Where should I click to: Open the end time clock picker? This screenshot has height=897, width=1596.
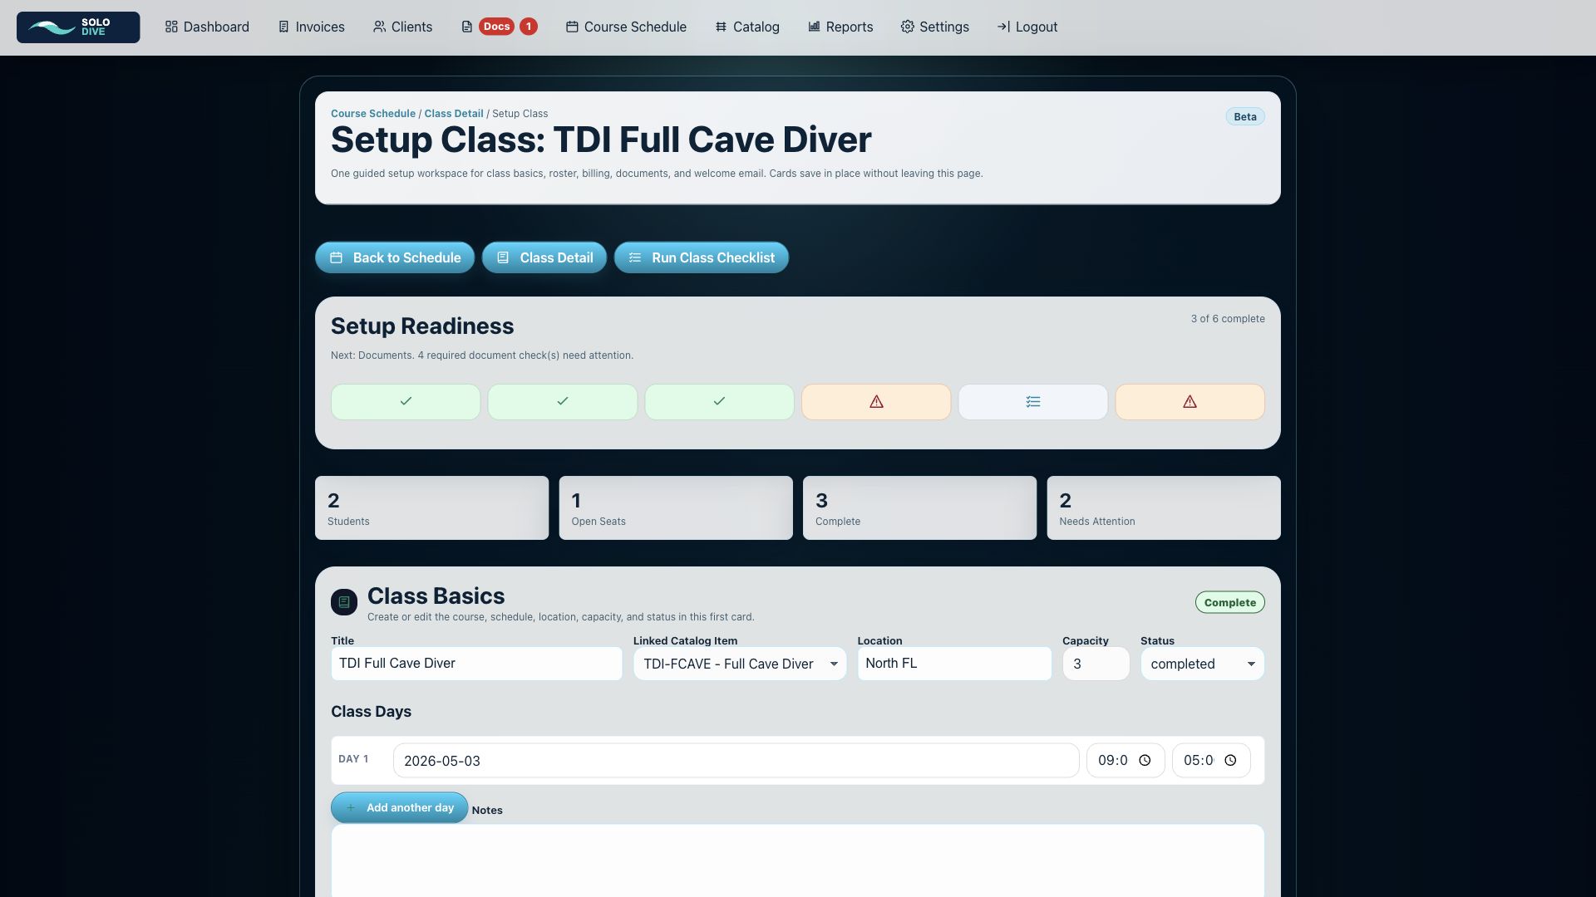(x=1230, y=761)
